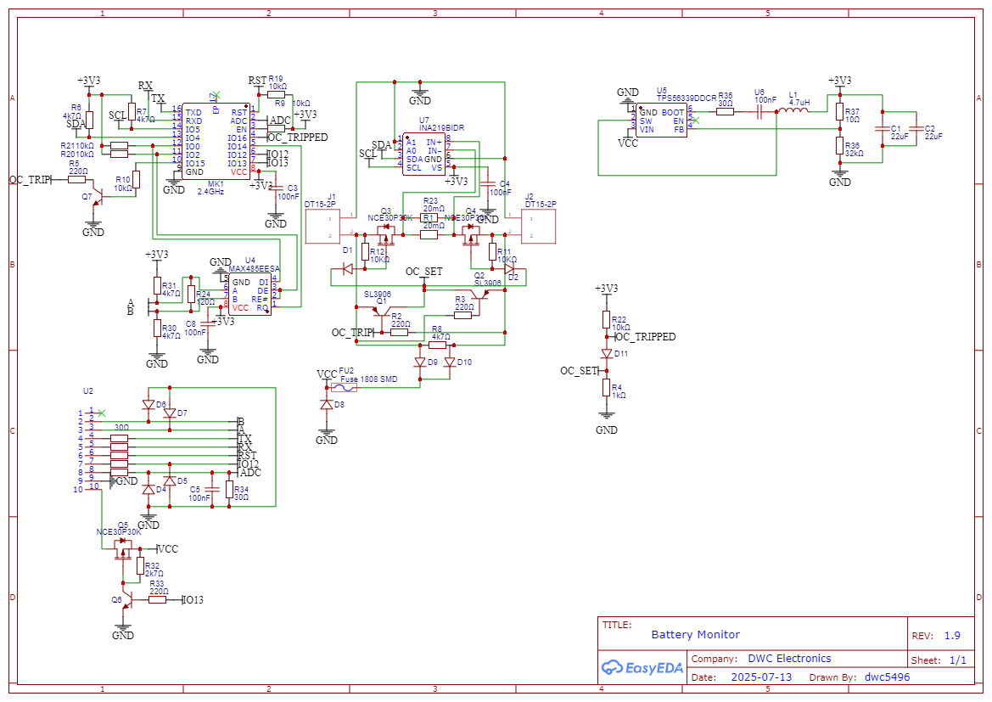Click diode D8 below the fuse
The height and width of the screenshot is (702, 992).
click(x=327, y=406)
